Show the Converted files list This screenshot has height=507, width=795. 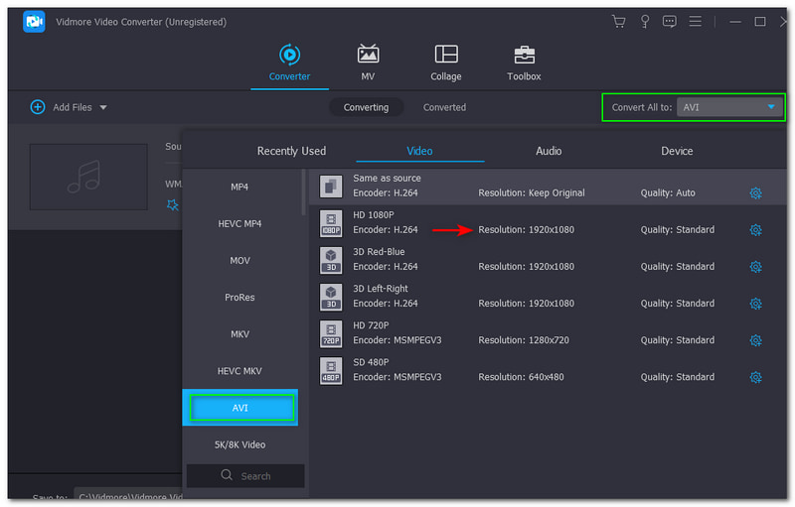[x=444, y=107]
